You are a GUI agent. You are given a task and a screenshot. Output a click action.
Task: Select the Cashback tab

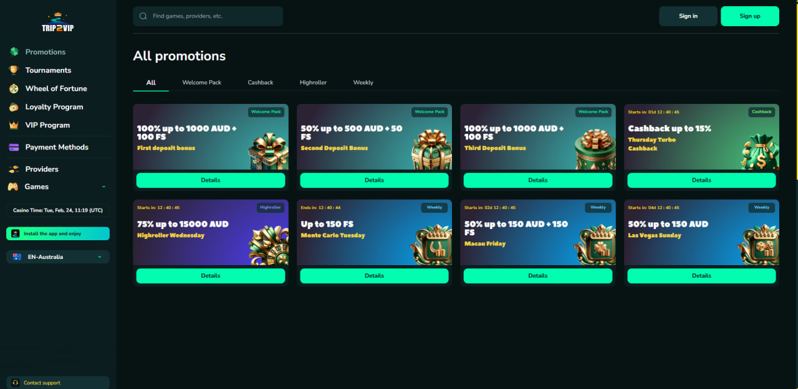260,82
